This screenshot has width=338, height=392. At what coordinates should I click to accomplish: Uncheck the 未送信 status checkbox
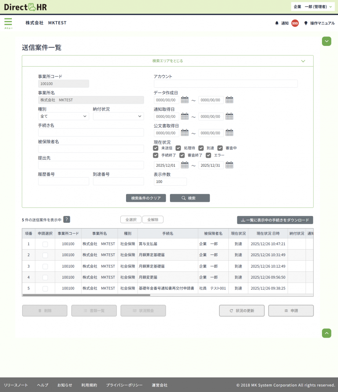[156, 148]
